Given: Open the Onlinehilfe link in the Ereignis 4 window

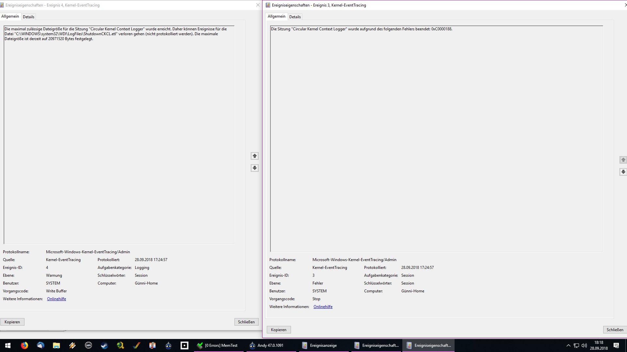Looking at the screenshot, I should point(56,299).
